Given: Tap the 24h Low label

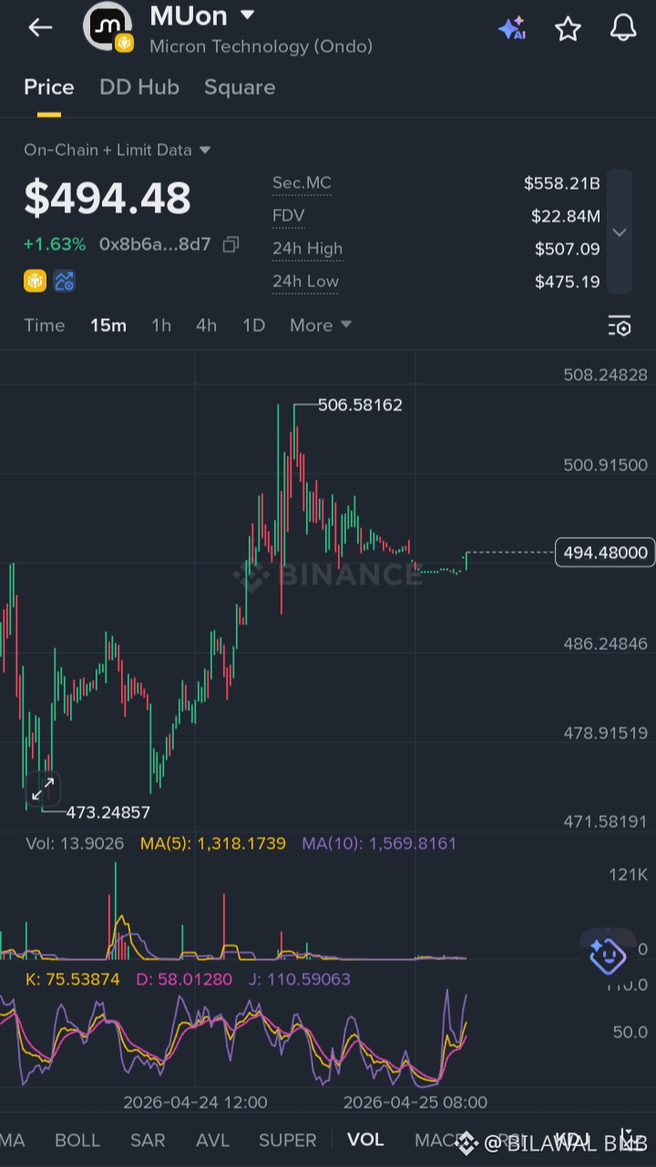Looking at the screenshot, I should (x=306, y=281).
